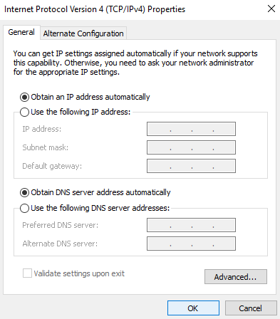Click the dialog title bar text
280x319 pixels.
pyautogui.click(x=95, y=9)
